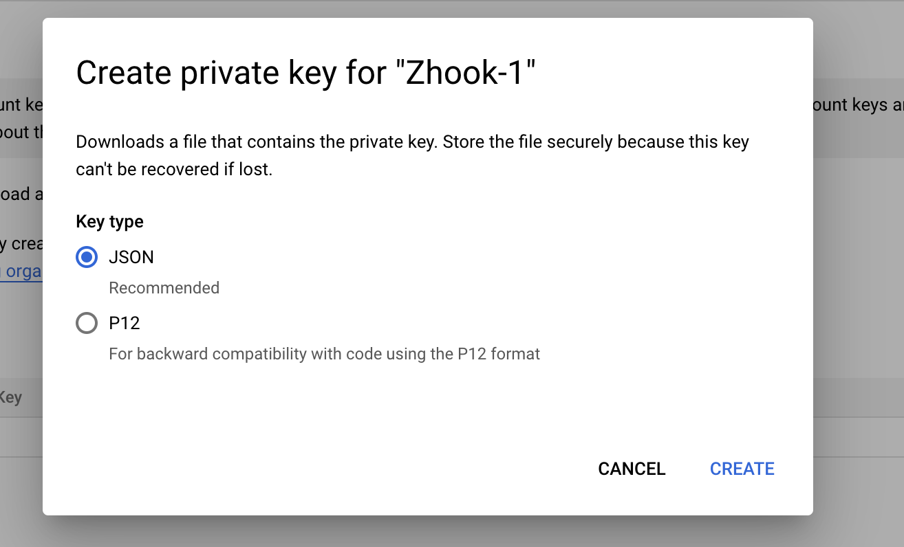This screenshot has width=904, height=547.
Task: Click the "Recommended" caption under JSON
Action: pyautogui.click(x=164, y=288)
